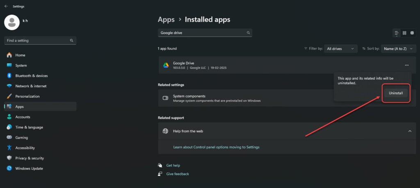Switch to list view layout icon

[397, 33]
